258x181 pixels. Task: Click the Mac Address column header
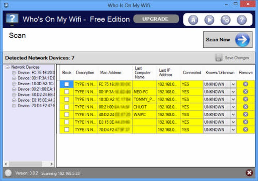110,73
